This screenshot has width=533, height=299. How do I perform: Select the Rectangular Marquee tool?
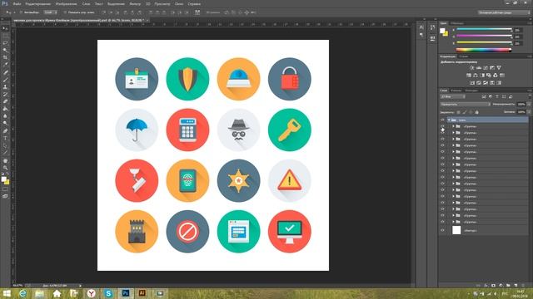tap(5, 36)
